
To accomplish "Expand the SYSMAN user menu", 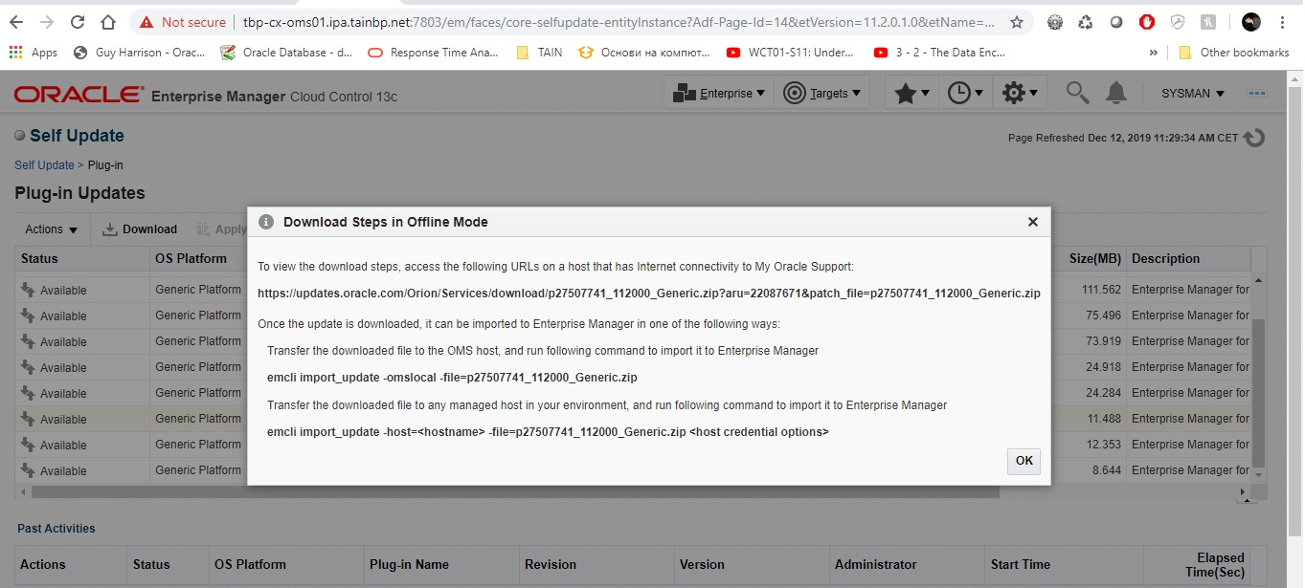I will click(1193, 94).
